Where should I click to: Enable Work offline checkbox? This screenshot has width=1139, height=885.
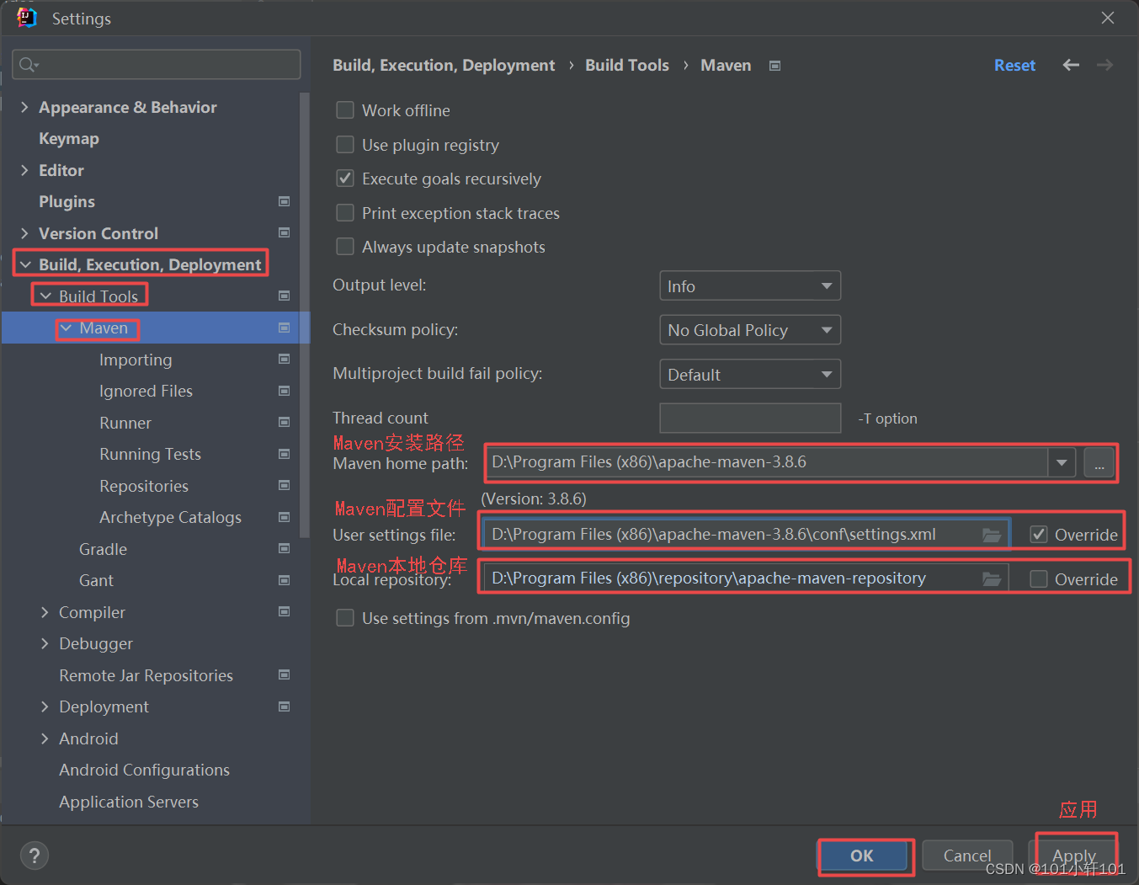point(345,110)
